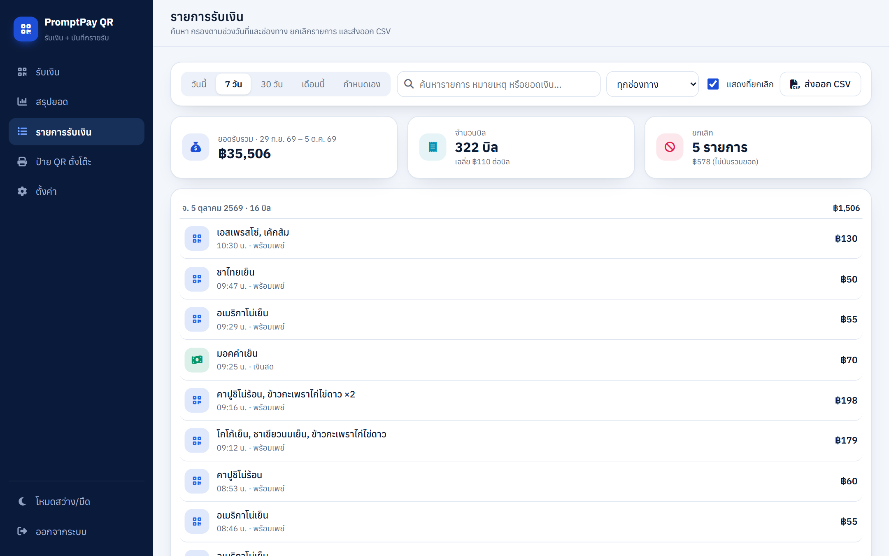This screenshot has height=556, width=889.
Task: Click QR icon on the ฿198 row
Action: 197,400
